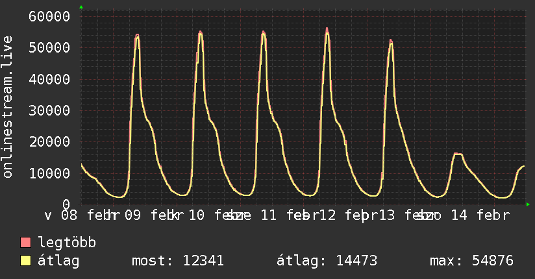Click the 50000 y-axis label

click(50, 48)
